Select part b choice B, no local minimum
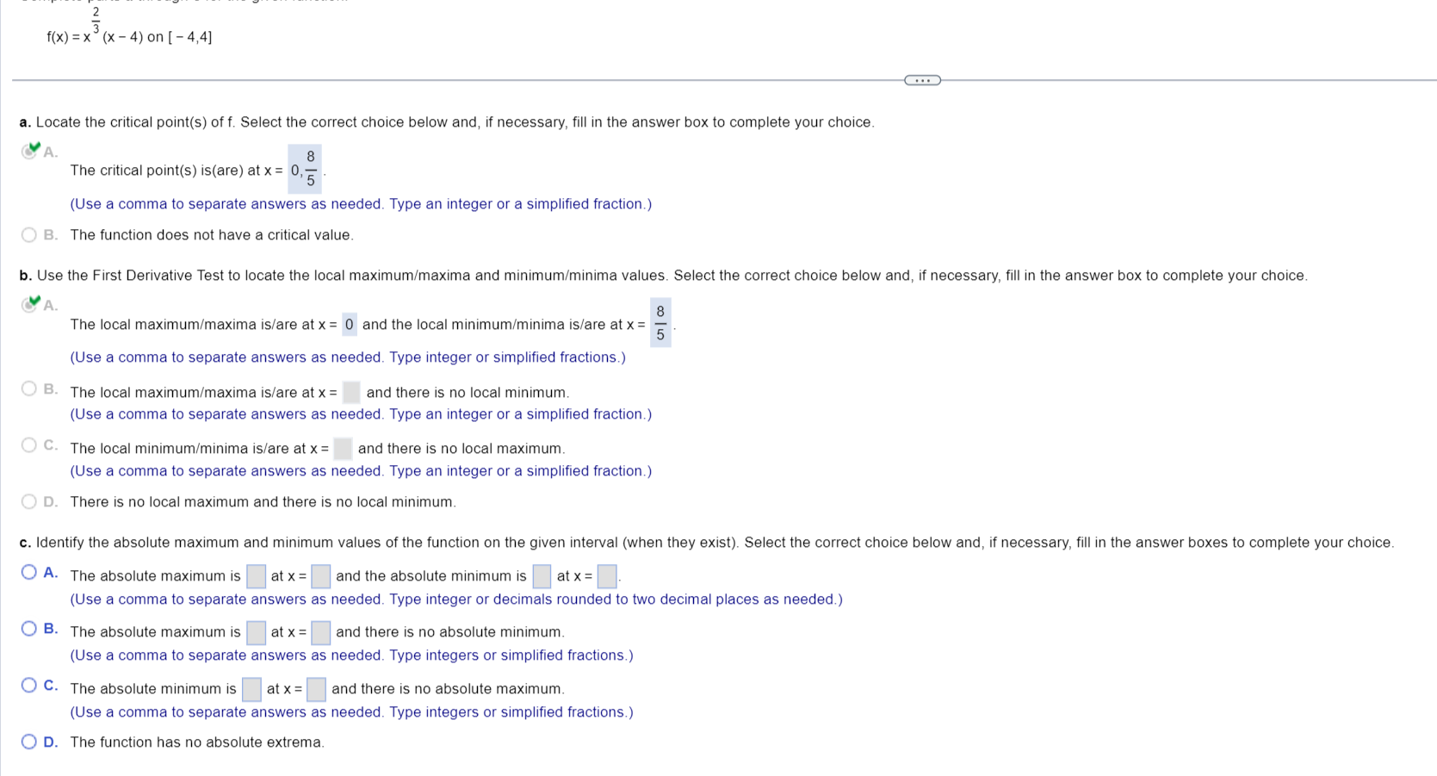Image resolution: width=1437 pixels, height=776 pixels. point(29,389)
